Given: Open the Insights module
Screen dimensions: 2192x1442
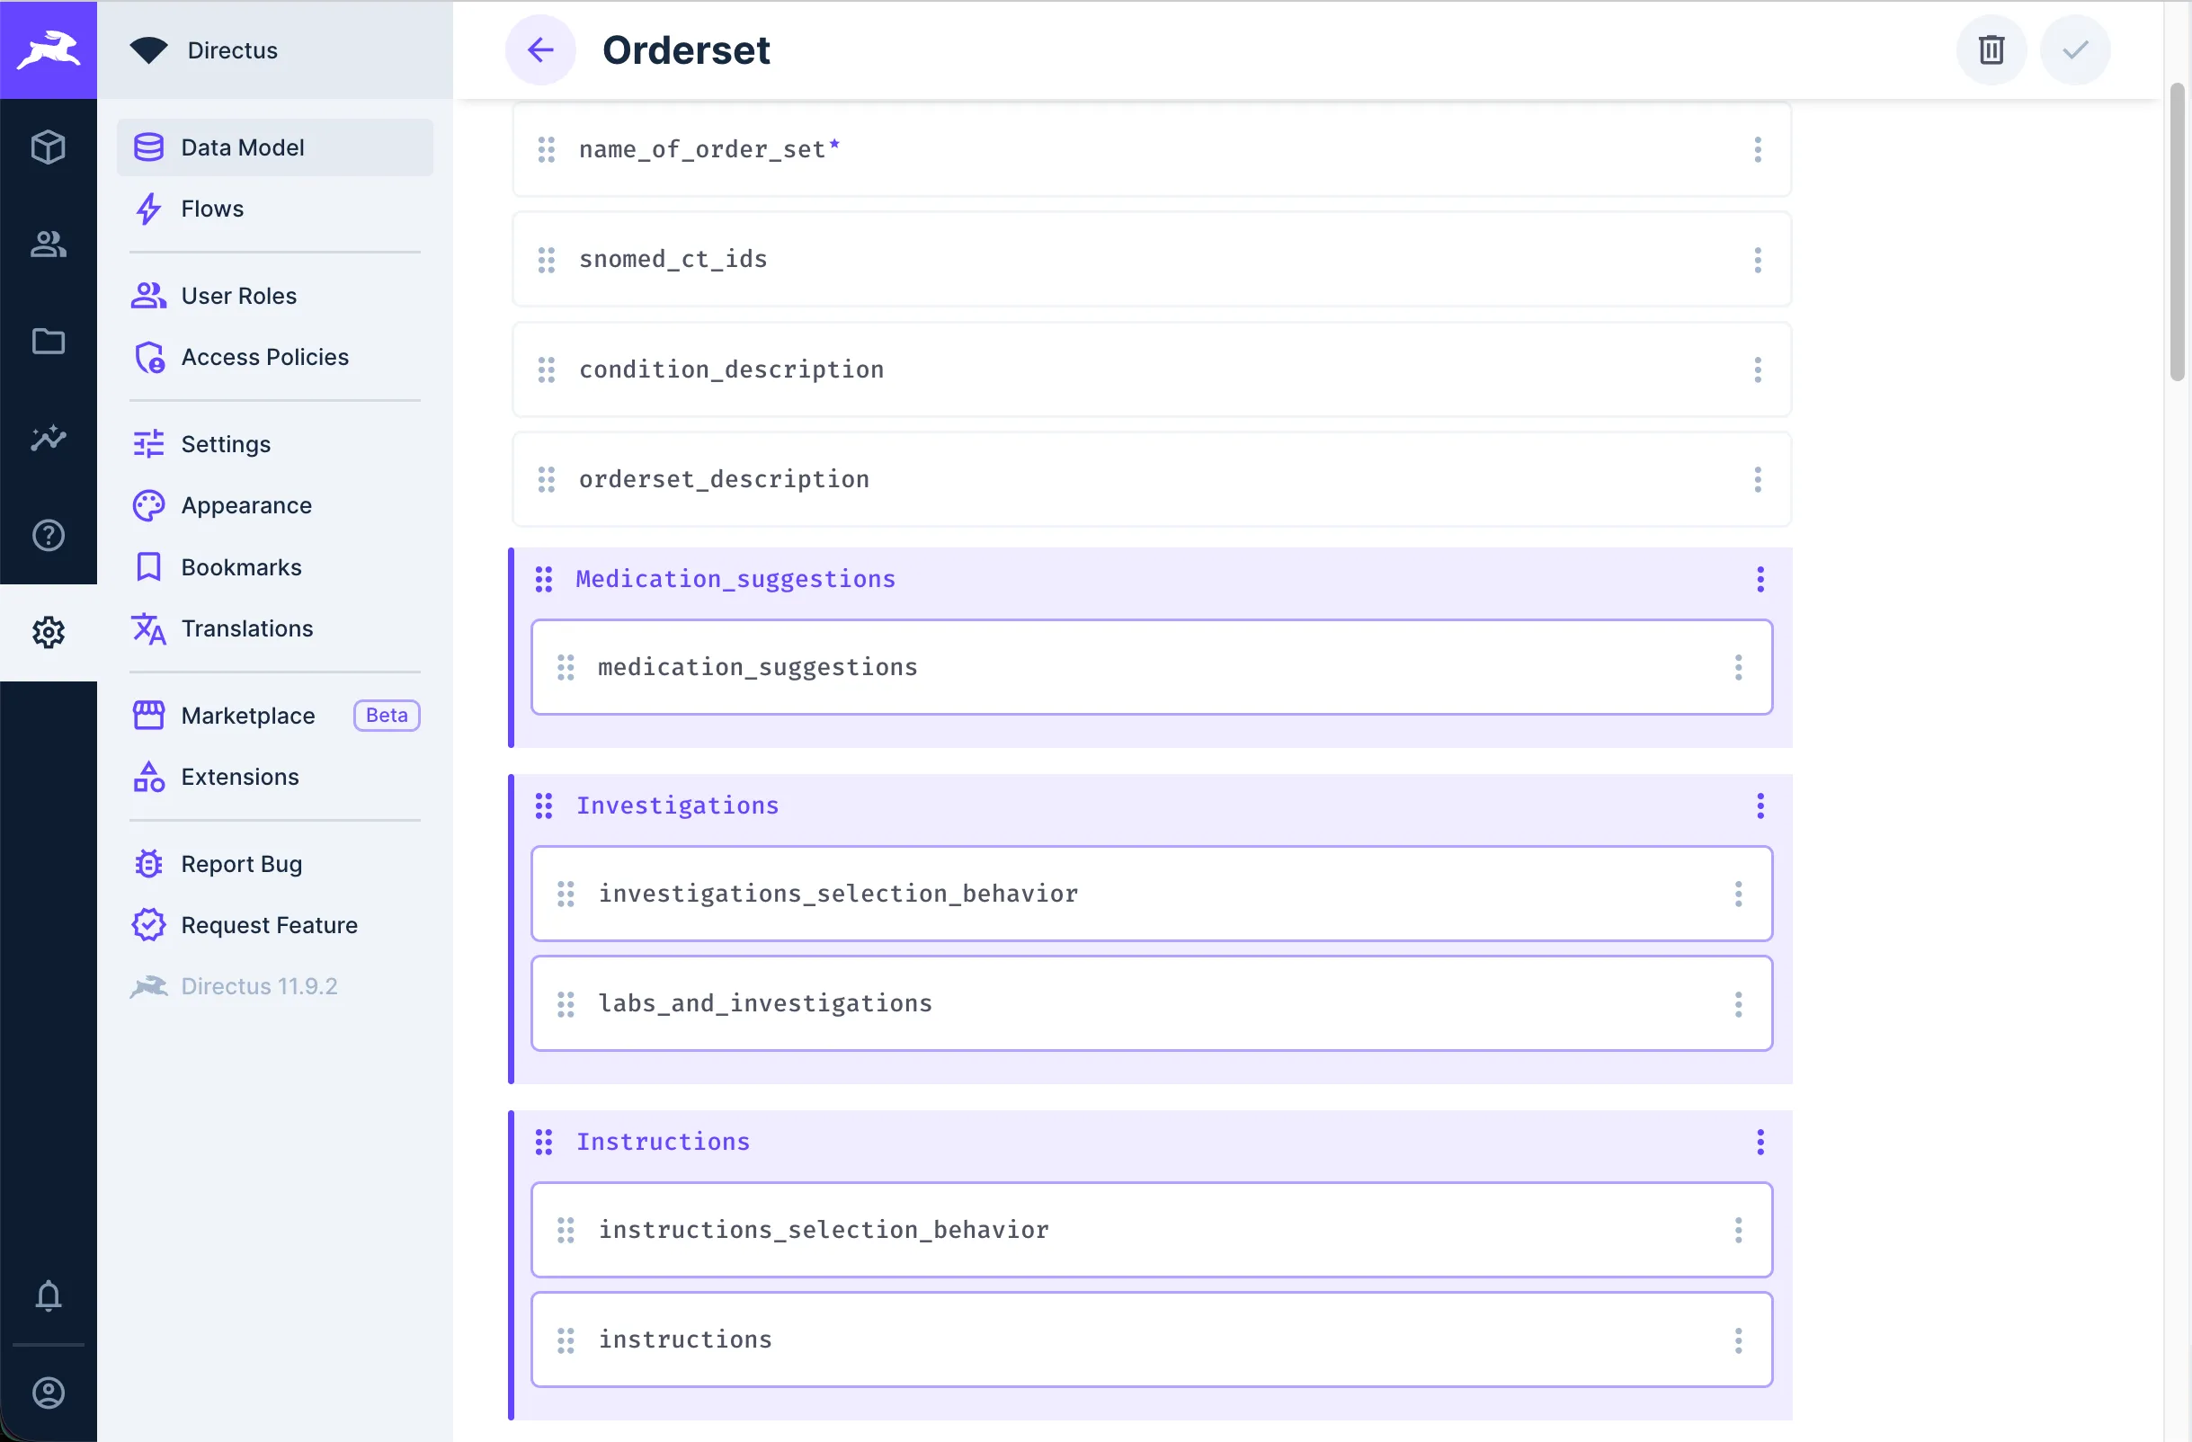Looking at the screenshot, I should pos(48,440).
